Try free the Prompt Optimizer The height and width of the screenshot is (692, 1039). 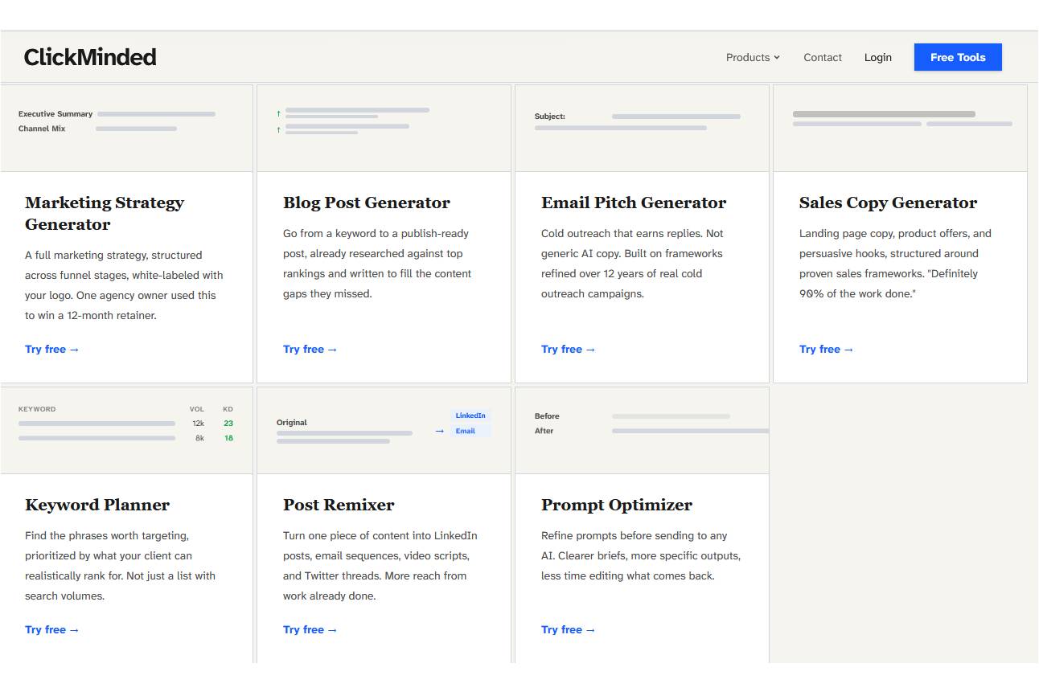(x=568, y=629)
